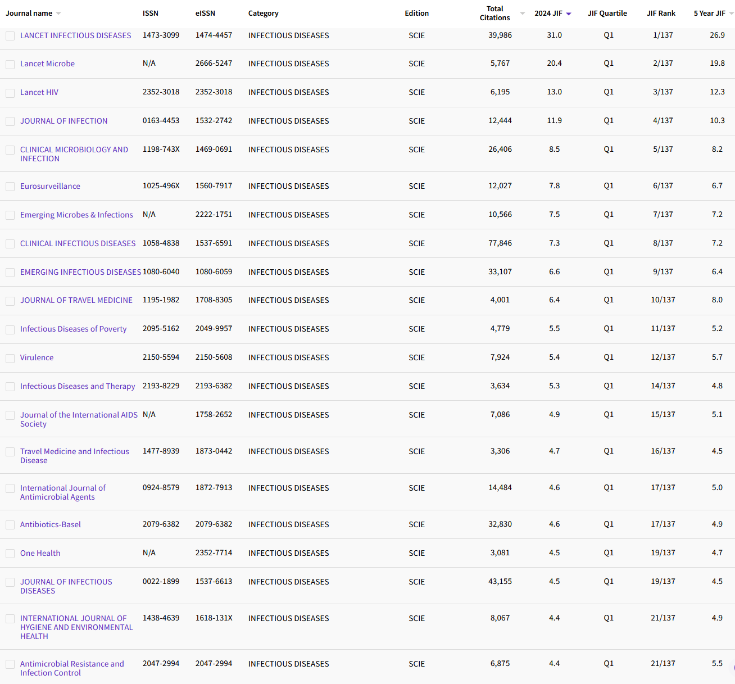Viewport: 735px width, 684px height.
Task: Select the Eurosurveillance row checkbox
Action: coord(10,186)
